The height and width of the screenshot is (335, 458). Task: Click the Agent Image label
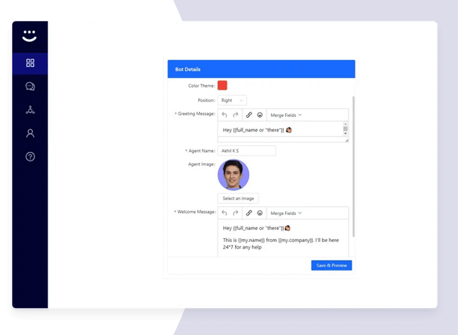(x=201, y=164)
